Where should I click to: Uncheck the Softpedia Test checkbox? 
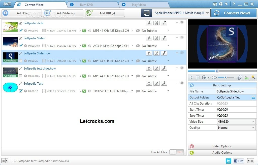[21, 91]
